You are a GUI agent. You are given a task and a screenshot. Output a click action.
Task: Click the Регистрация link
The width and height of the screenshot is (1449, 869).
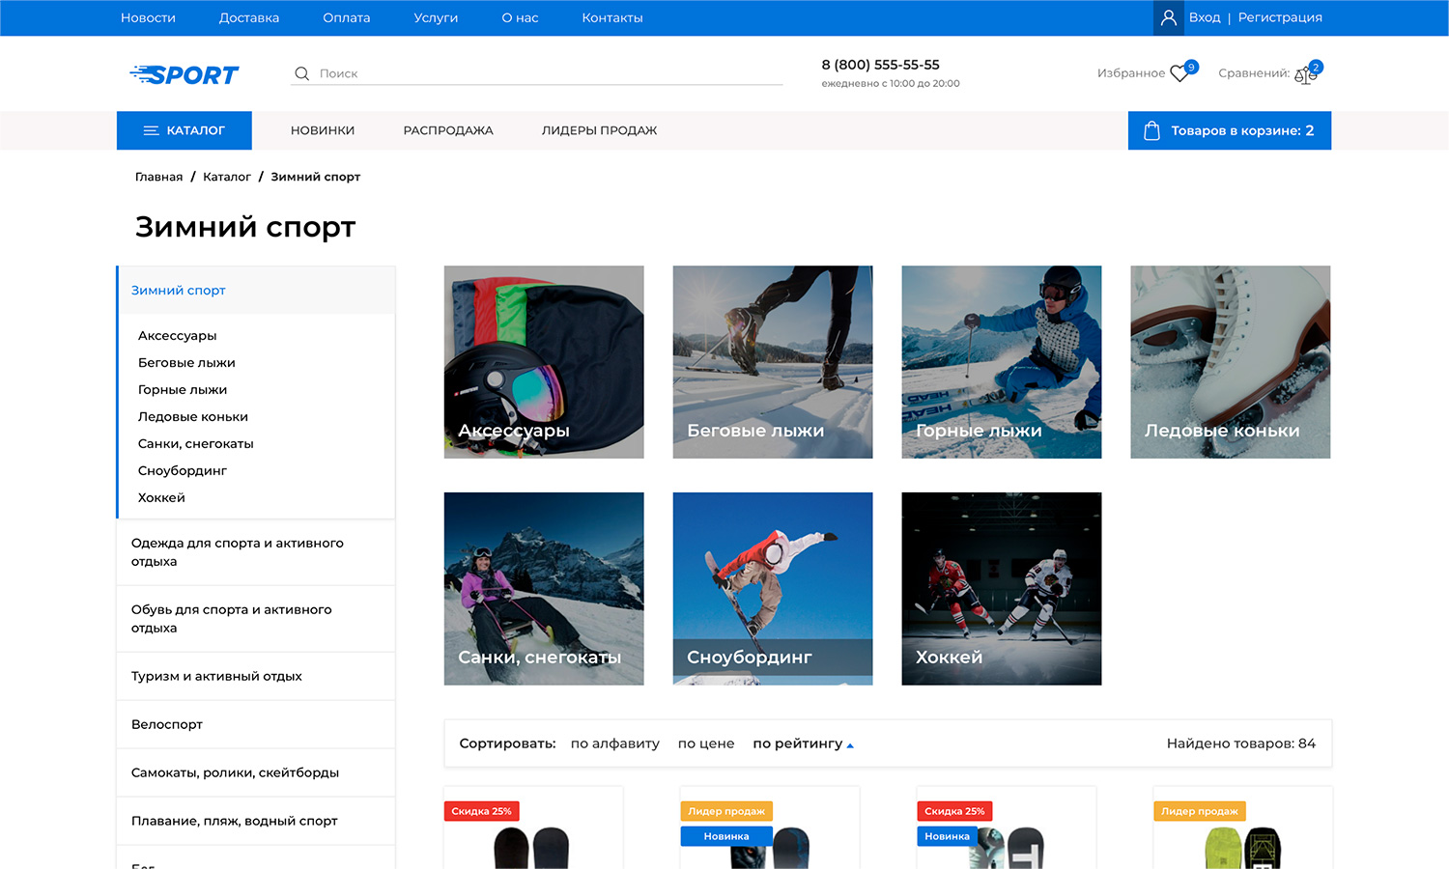pos(1280,17)
